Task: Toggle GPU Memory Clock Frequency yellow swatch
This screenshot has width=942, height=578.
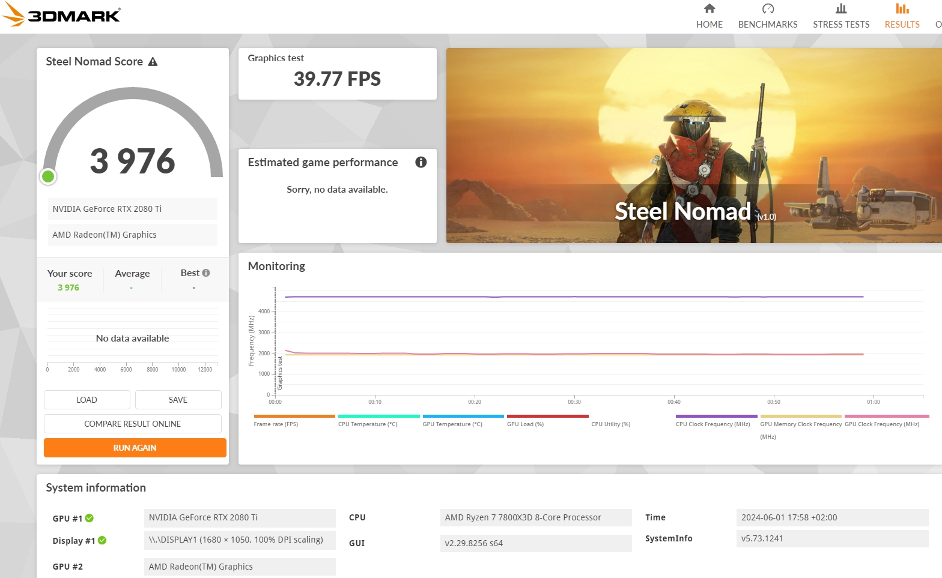Action: [x=801, y=416]
